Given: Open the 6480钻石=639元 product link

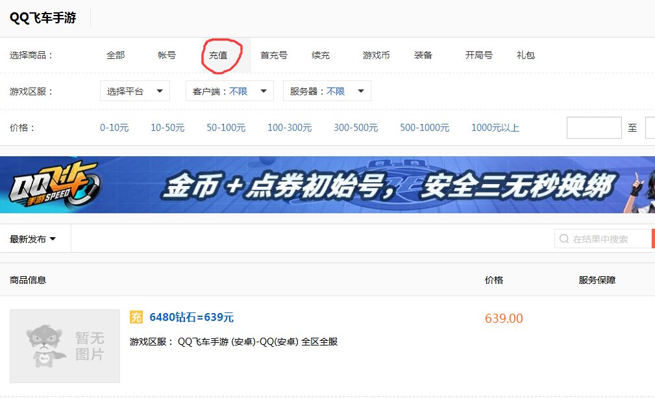Looking at the screenshot, I should coord(192,318).
